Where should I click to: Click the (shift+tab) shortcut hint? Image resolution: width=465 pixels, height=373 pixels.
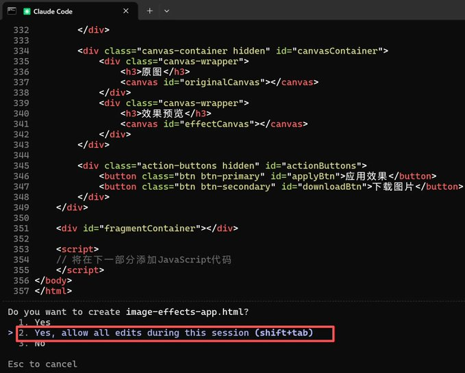click(x=284, y=333)
